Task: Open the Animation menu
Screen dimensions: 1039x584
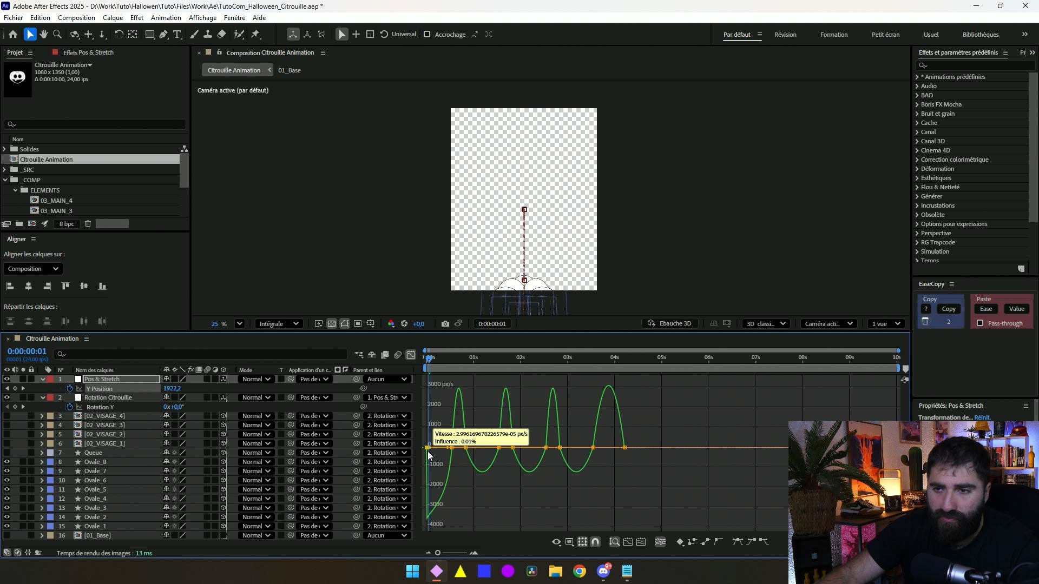Action: 166,18
